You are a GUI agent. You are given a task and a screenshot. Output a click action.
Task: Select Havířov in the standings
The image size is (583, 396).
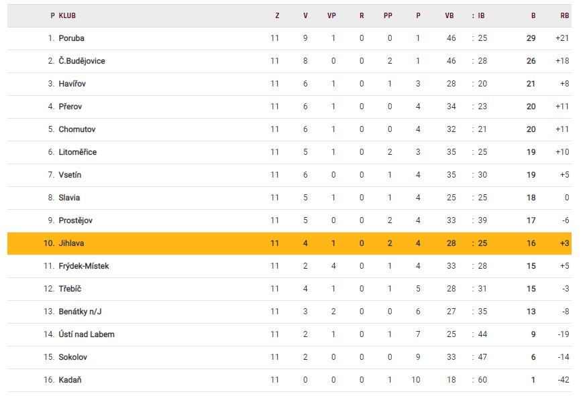tap(72, 84)
